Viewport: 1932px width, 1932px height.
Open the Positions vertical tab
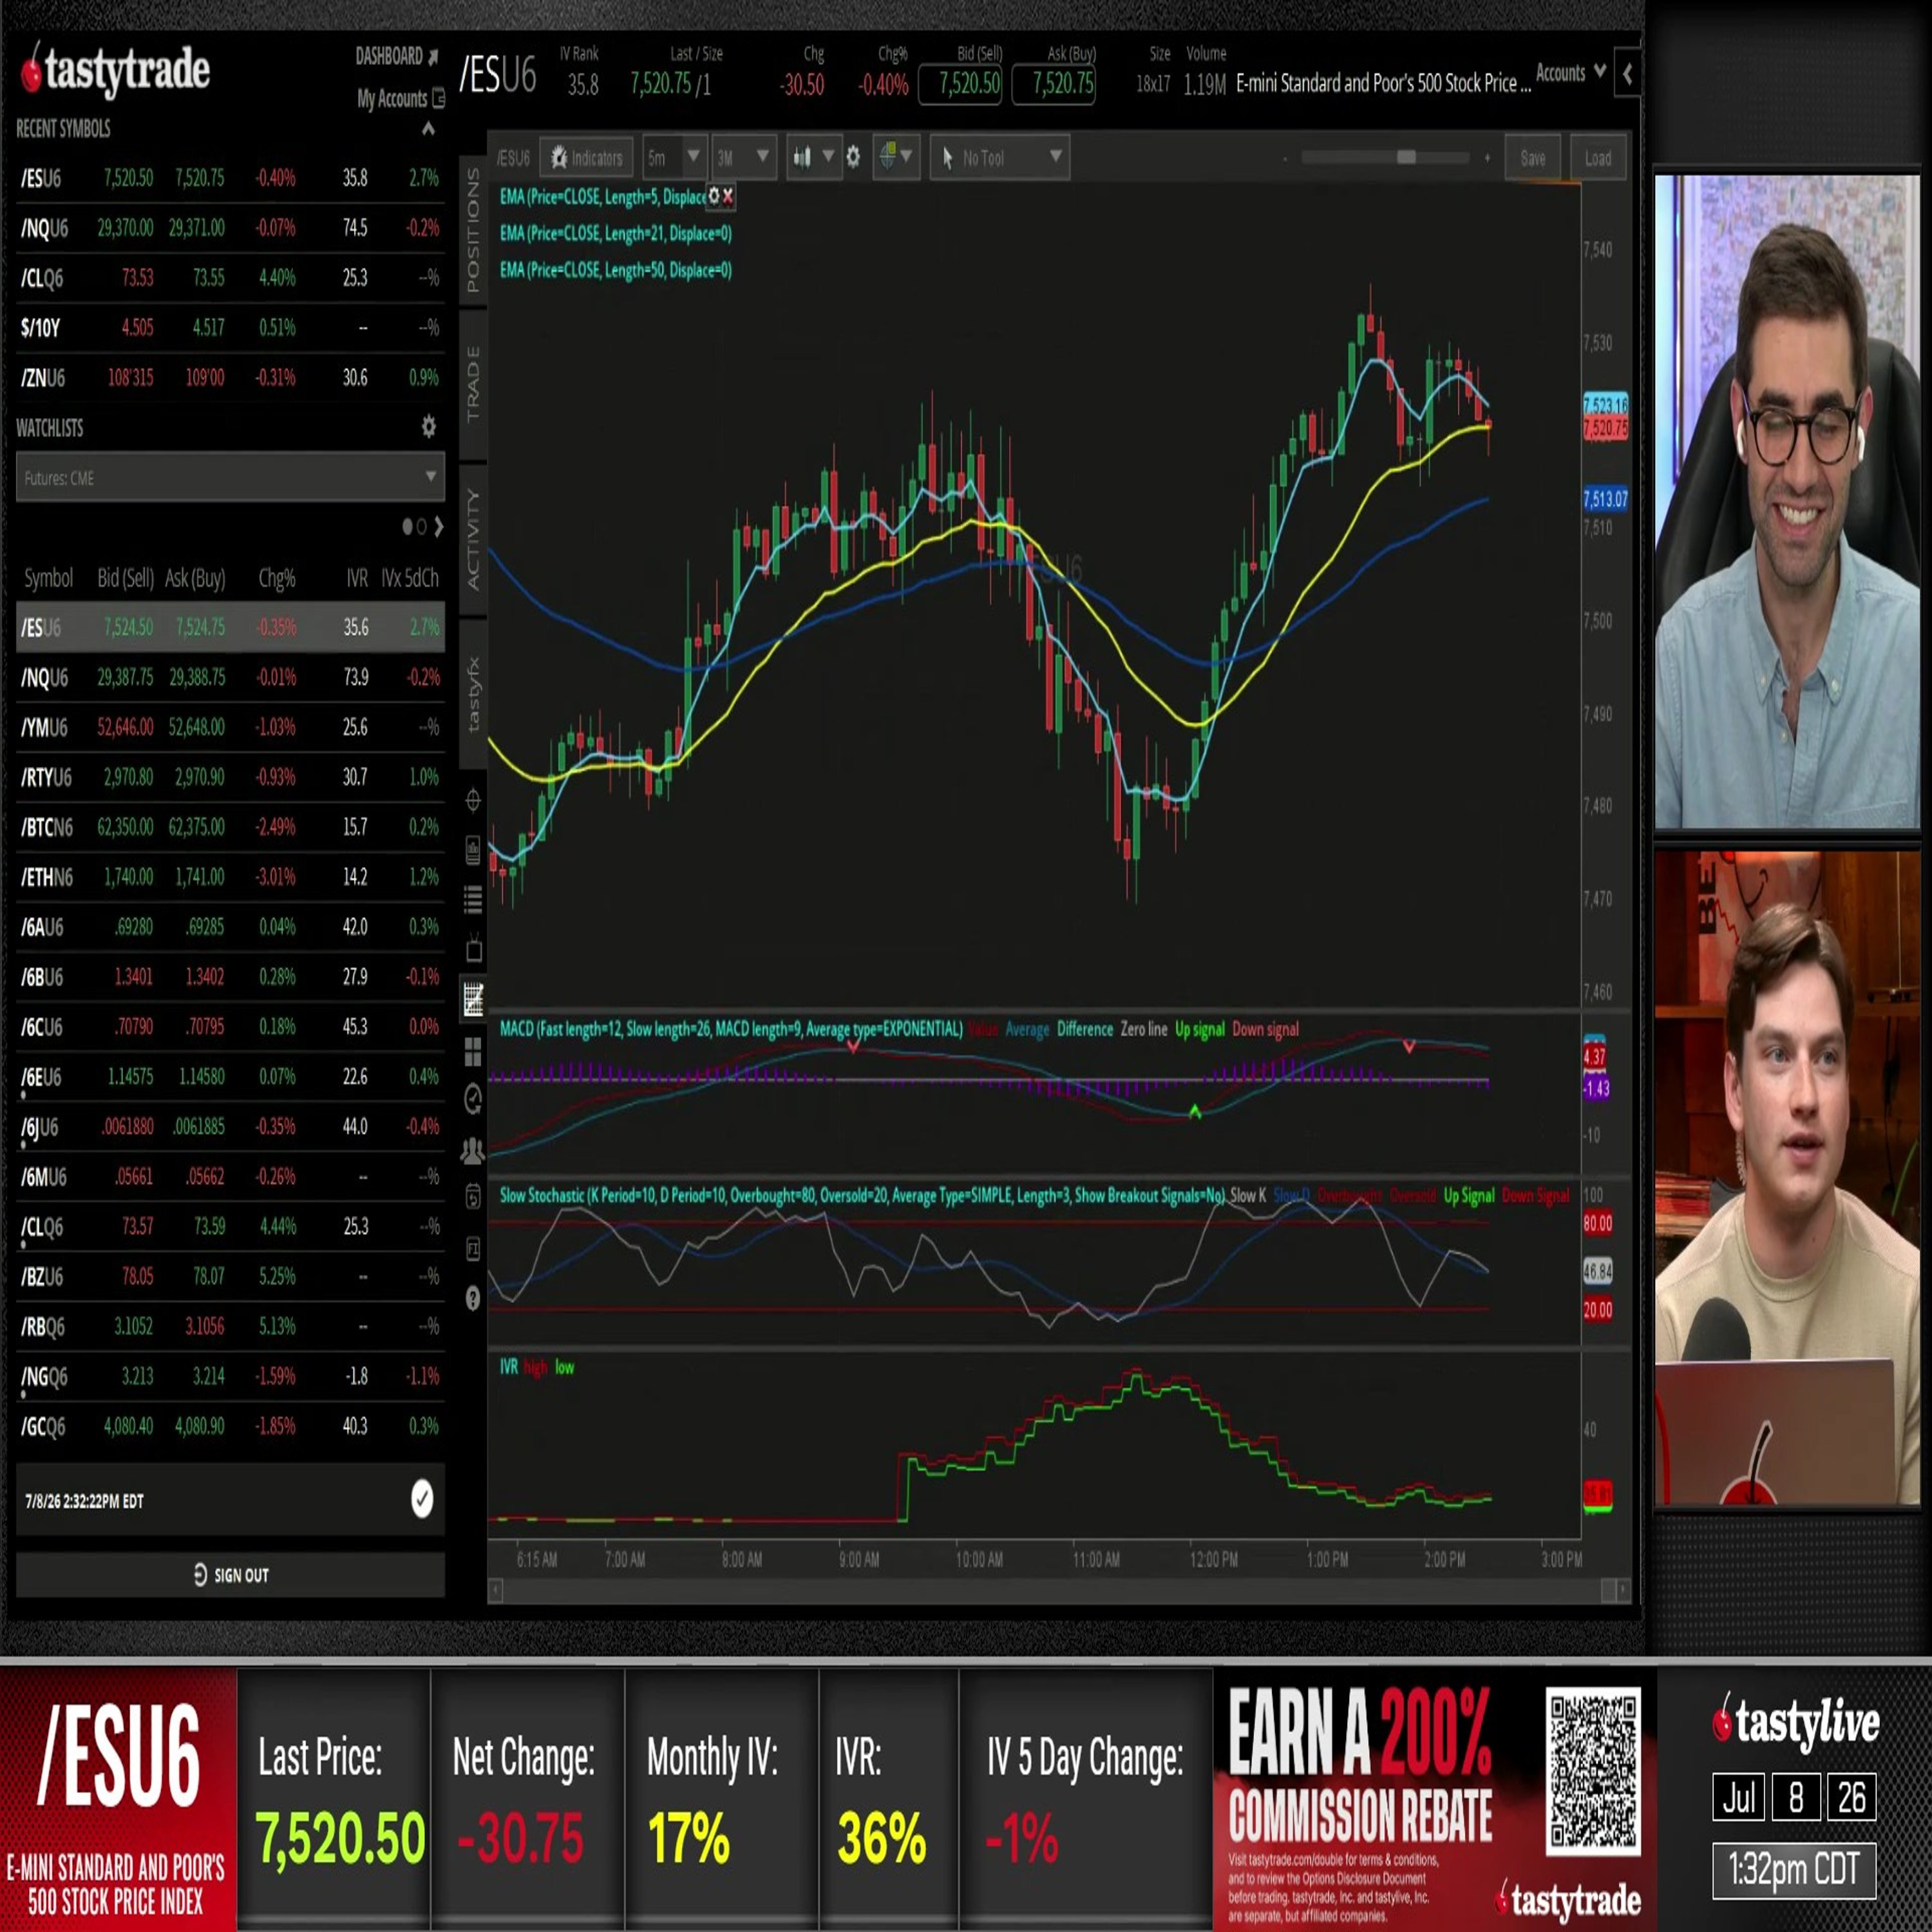pos(473,230)
